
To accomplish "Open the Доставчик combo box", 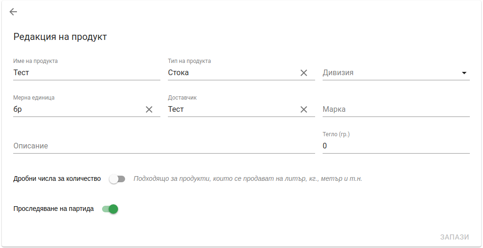I will click(233, 109).
